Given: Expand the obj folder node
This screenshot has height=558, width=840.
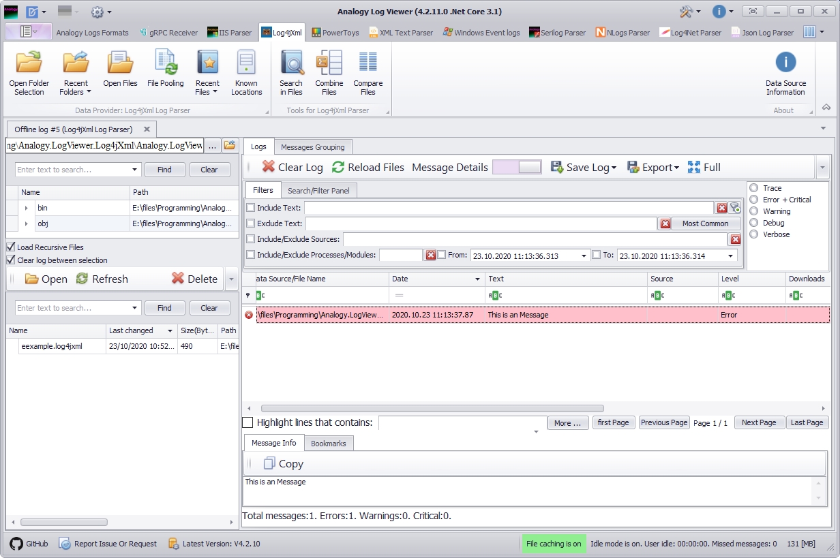Looking at the screenshot, I should pos(27,223).
